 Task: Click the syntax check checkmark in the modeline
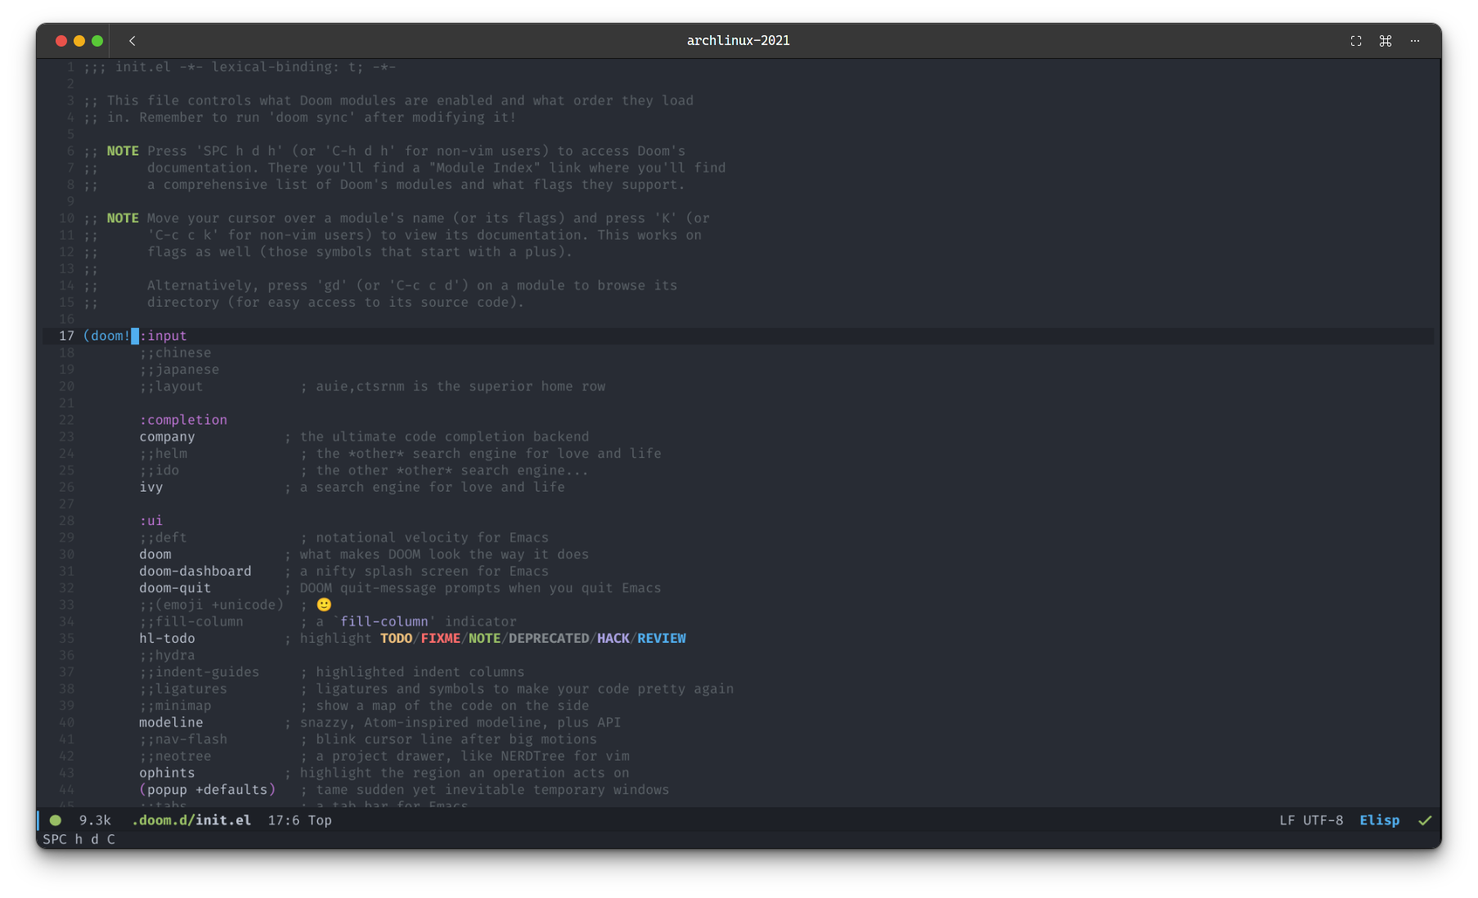pos(1425,820)
